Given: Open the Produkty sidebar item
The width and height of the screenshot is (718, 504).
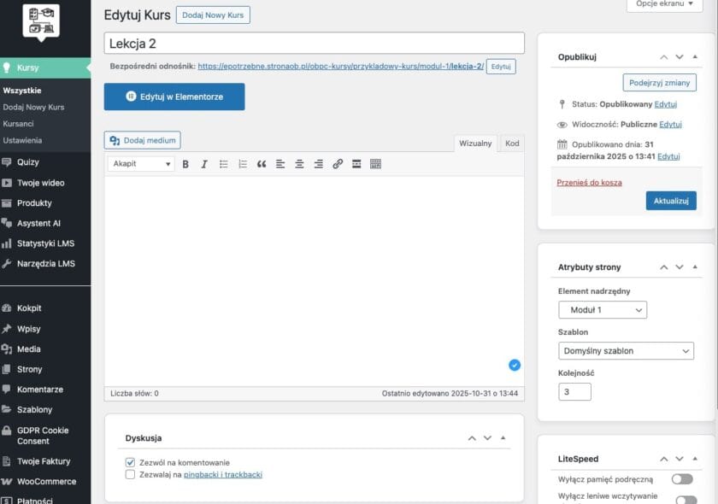Looking at the screenshot, I should pyautogui.click(x=34, y=203).
